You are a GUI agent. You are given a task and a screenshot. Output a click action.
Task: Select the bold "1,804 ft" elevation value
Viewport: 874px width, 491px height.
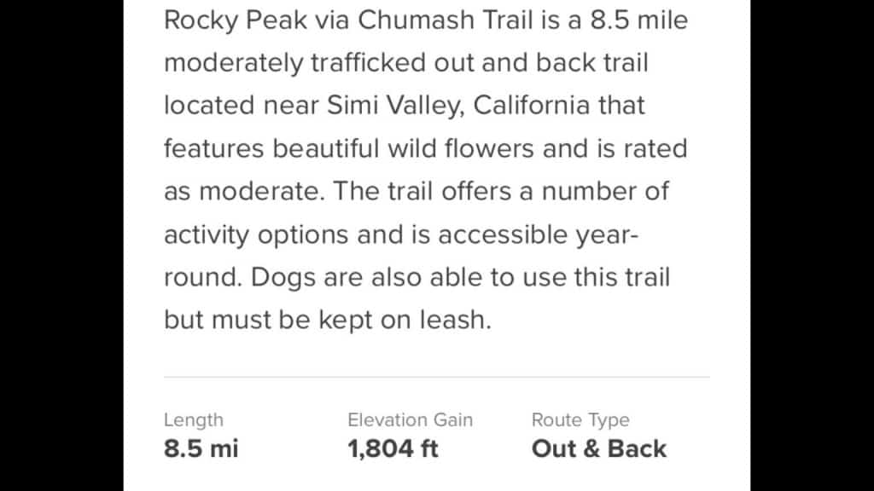click(393, 448)
